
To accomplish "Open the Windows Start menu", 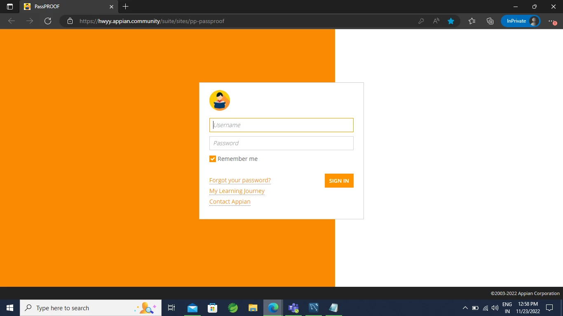I will tap(10, 308).
